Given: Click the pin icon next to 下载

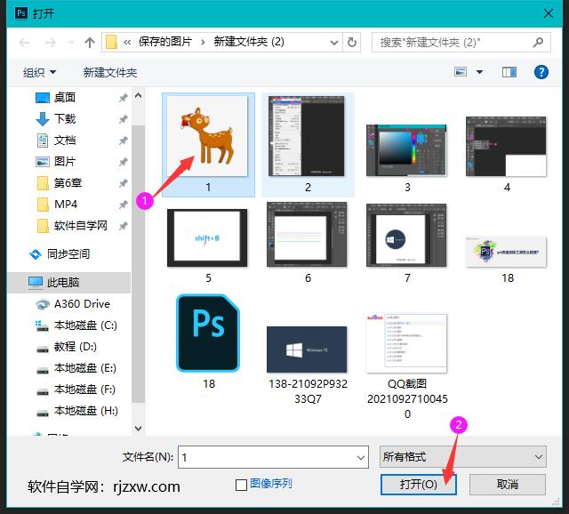Looking at the screenshot, I should pos(124,119).
